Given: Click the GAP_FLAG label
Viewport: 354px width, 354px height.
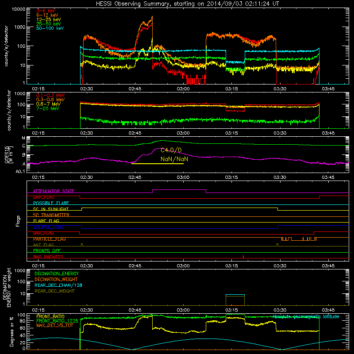Looking at the screenshot, I should coord(44,197).
